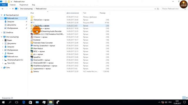Screen dimensions: 188x105
Task: Click the folder icon named 1
Action: tap(32, 17)
